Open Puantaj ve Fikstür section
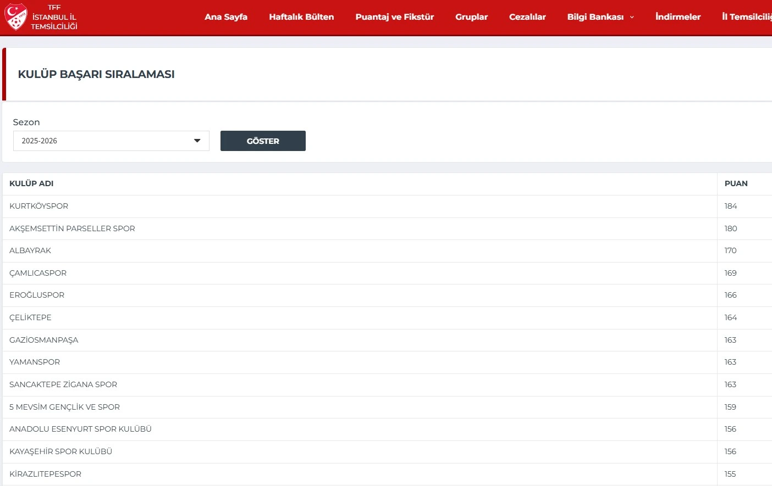 pos(394,17)
